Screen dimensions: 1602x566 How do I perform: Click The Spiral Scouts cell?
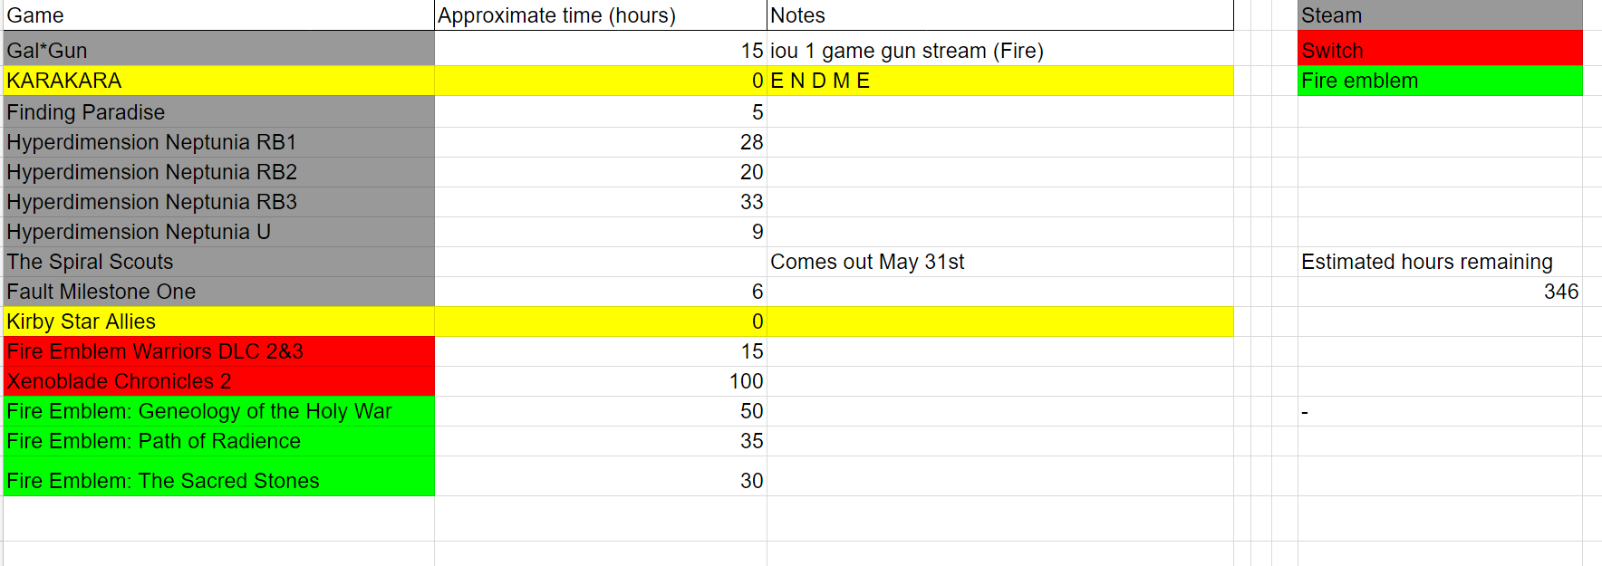(x=218, y=262)
